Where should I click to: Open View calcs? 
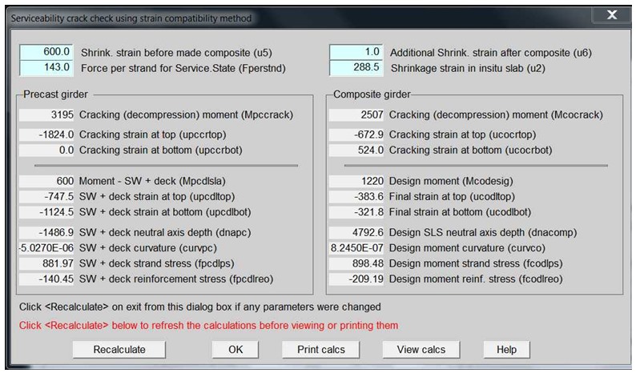coord(421,350)
